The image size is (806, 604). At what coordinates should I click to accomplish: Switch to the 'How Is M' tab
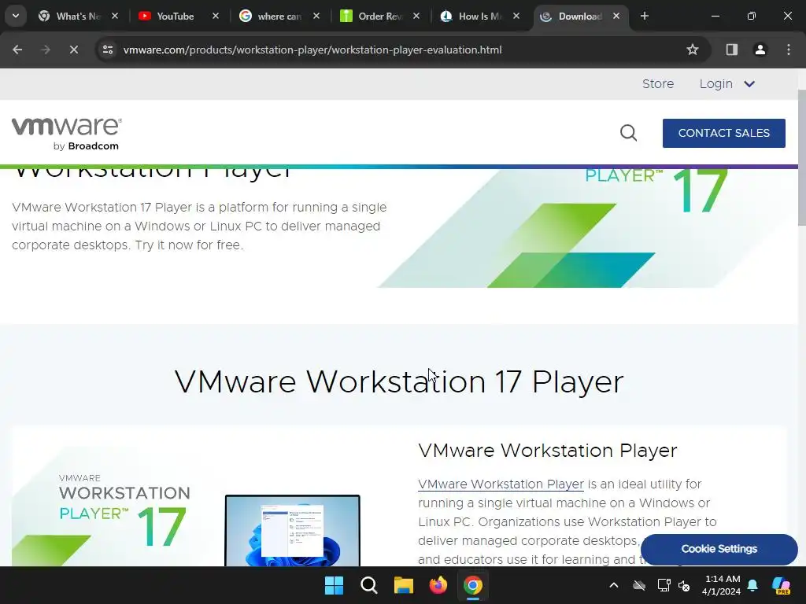(479, 16)
